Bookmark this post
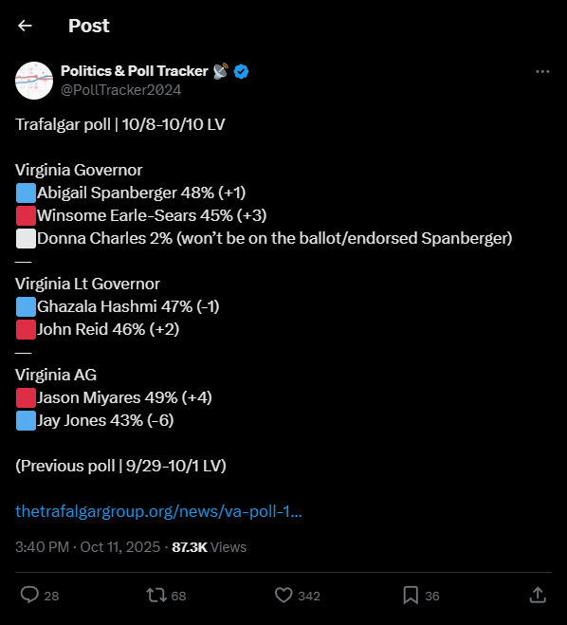Image resolution: width=567 pixels, height=625 pixels. pyautogui.click(x=411, y=595)
